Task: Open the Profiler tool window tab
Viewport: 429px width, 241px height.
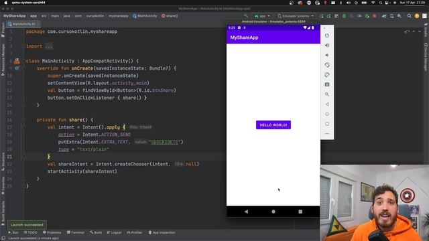Action: click(135, 232)
